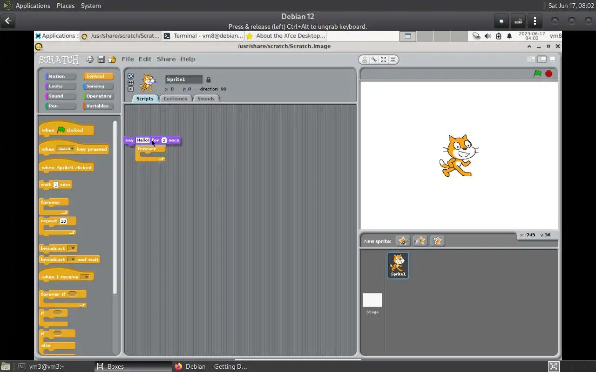The height and width of the screenshot is (372, 596).
Task: Click the blocks palette scrollbar
Action: click(x=115, y=207)
